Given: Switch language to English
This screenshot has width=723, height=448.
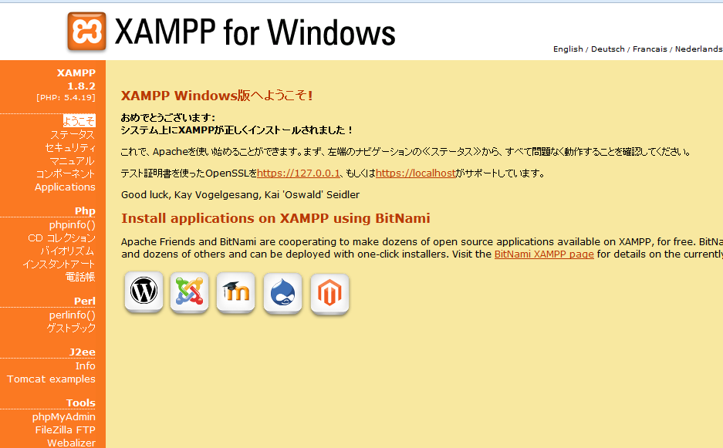Looking at the screenshot, I should (568, 49).
